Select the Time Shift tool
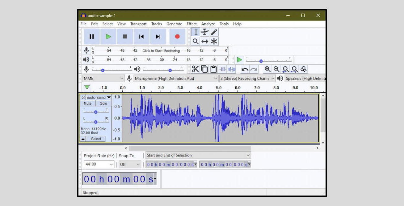 [204, 41]
